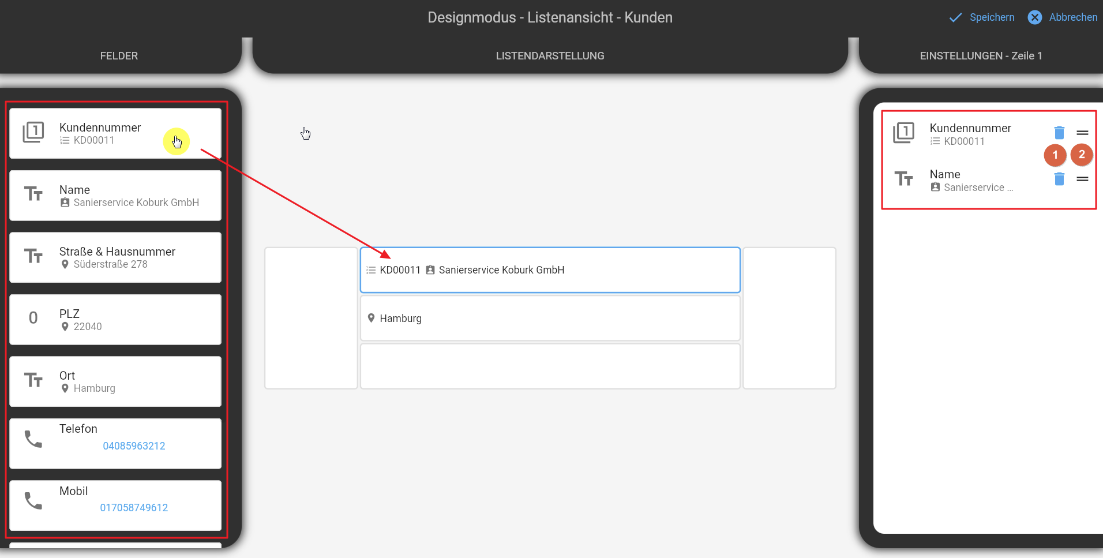Delete Kundennummer via trash icon in settings
1103x558 pixels.
pyautogui.click(x=1059, y=133)
